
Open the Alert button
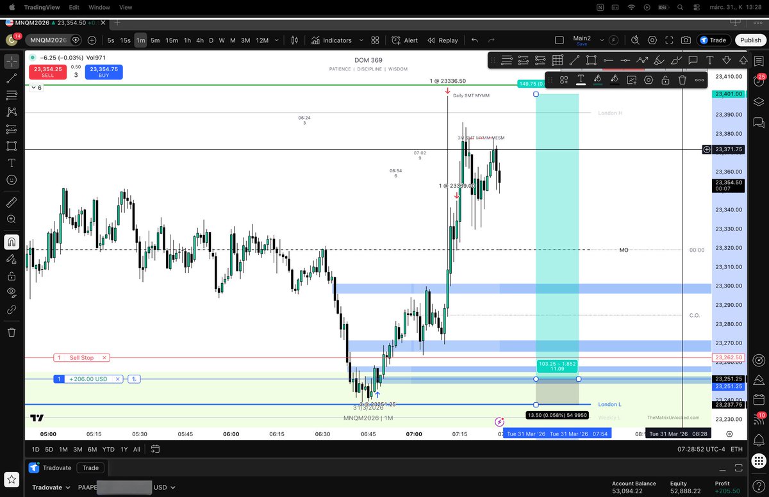(405, 40)
